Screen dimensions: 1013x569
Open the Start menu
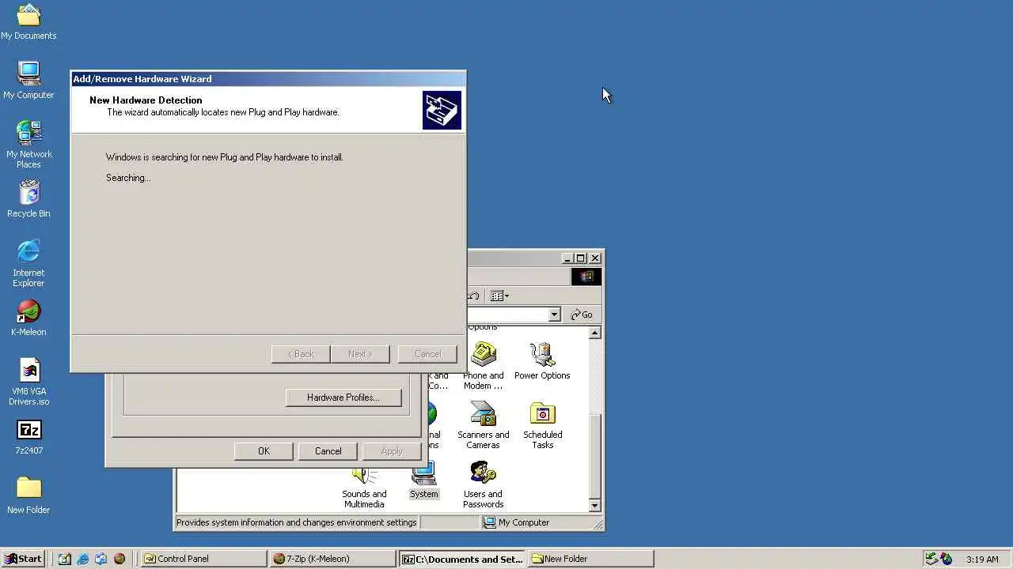(x=24, y=559)
